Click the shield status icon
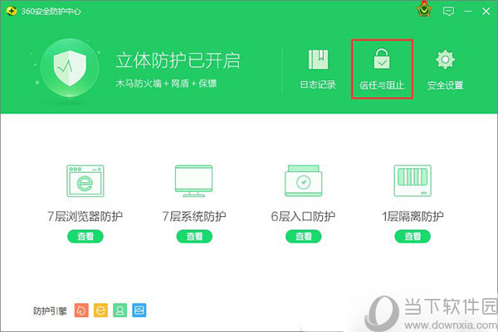Image resolution: width=498 pixels, height=332 pixels. tap(70, 68)
